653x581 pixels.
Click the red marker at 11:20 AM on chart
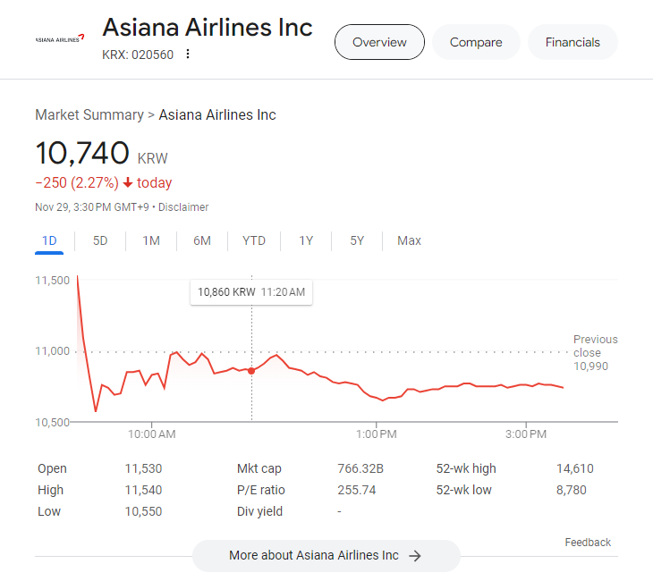pyautogui.click(x=251, y=370)
